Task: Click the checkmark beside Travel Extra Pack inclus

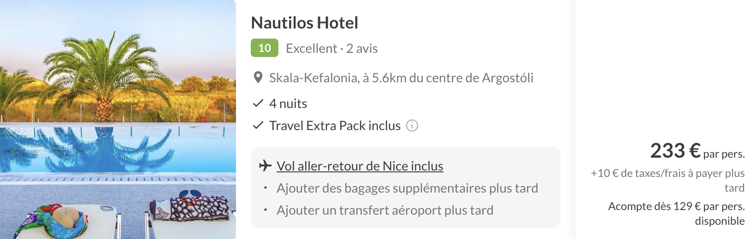Action: (258, 125)
